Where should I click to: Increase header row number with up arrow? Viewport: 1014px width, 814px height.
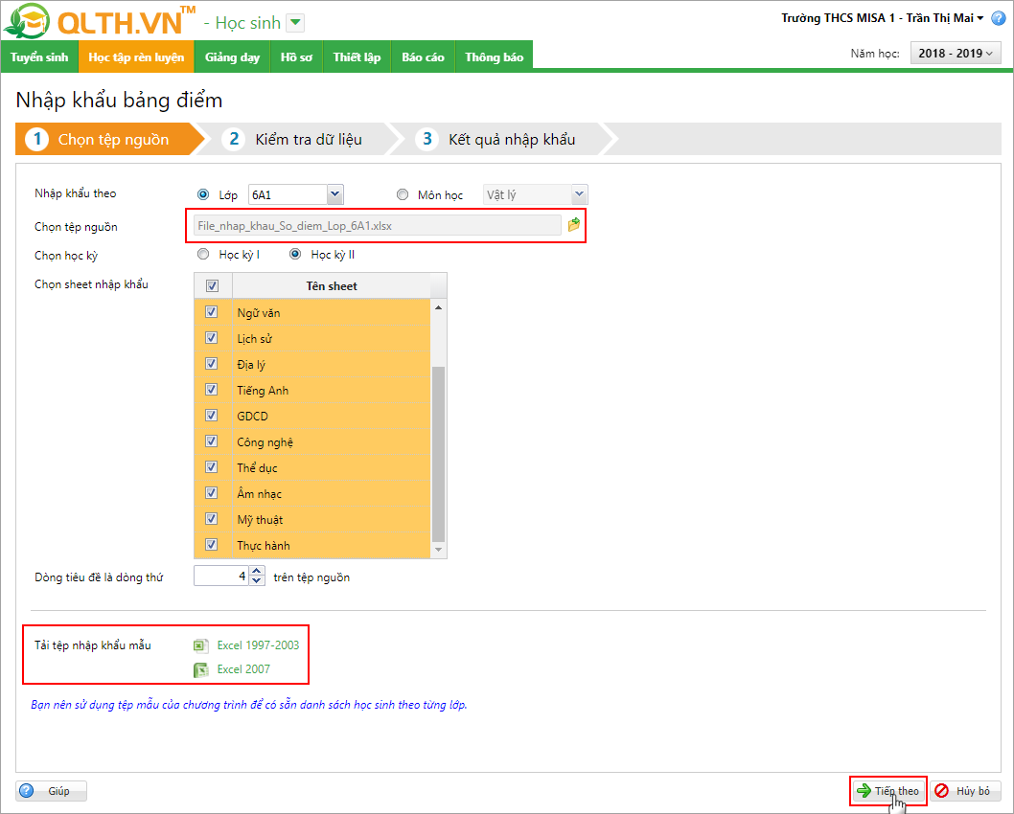[257, 571]
